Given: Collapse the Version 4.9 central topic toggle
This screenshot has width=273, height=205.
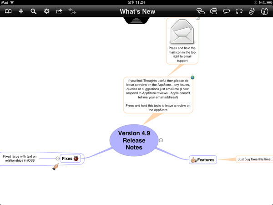Looking at the screenshot, I should click(x=161, y=140).
